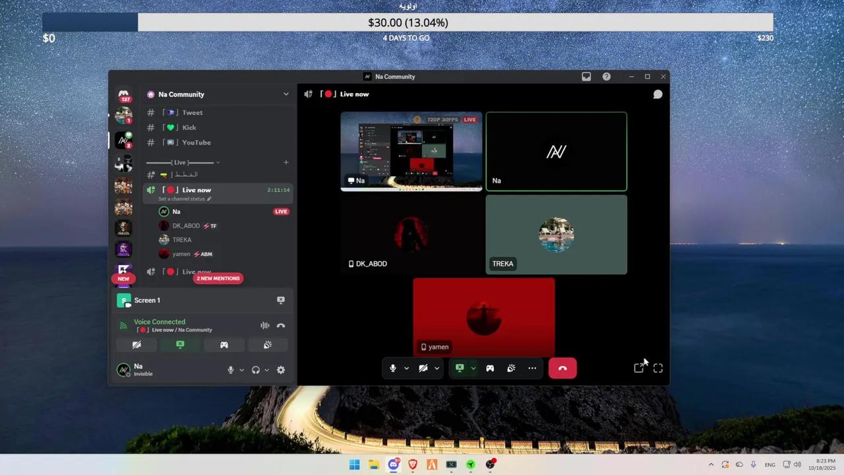Open the Inbox icon in the title bar
The width and height of the screenshot is (844, 475).
pyautogui.click(x=586, y=77)
